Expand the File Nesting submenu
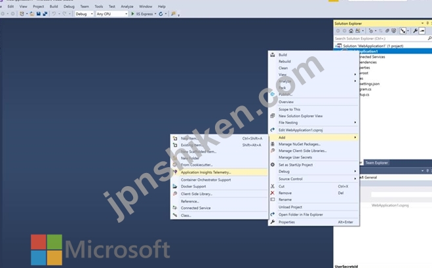 tap(313, 123)
